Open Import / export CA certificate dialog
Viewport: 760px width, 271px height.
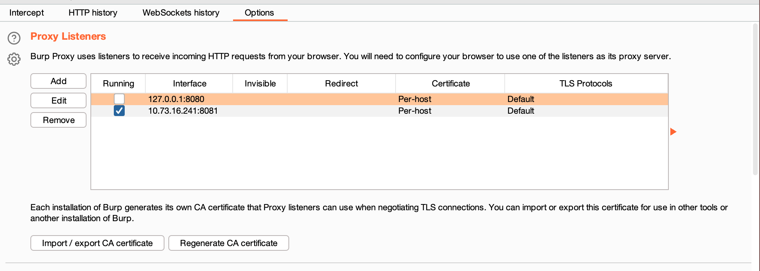click(x=97, y=243)
